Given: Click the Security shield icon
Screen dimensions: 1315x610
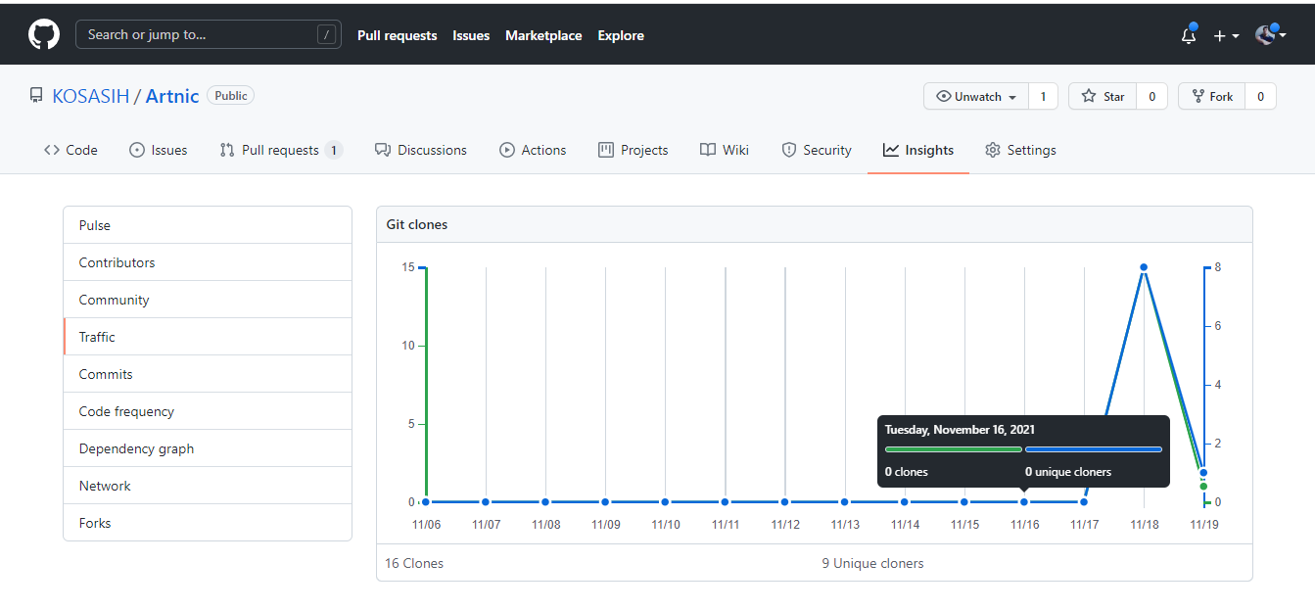Looking at the screenshot, I should (789, 150).
